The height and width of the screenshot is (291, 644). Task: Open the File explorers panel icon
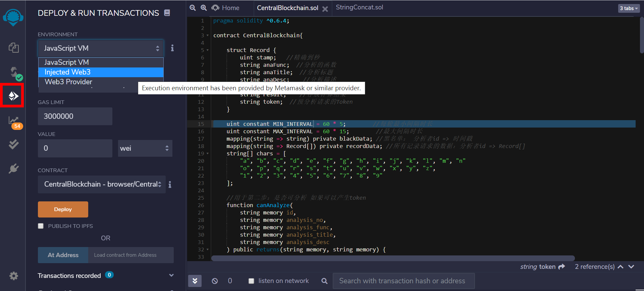[13, 47]
